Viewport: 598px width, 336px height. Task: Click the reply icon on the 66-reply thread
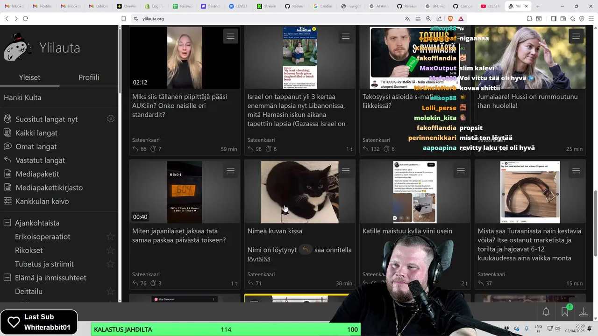pos(135,149)
